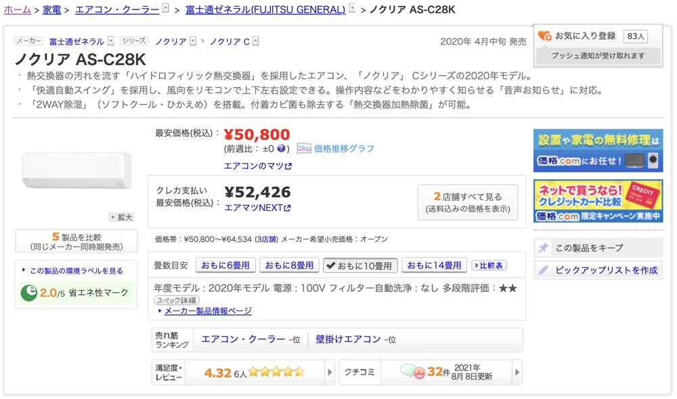Choose the おもに14畳用 size option
This screenshot has height=399, width=677.
(434, 265)
